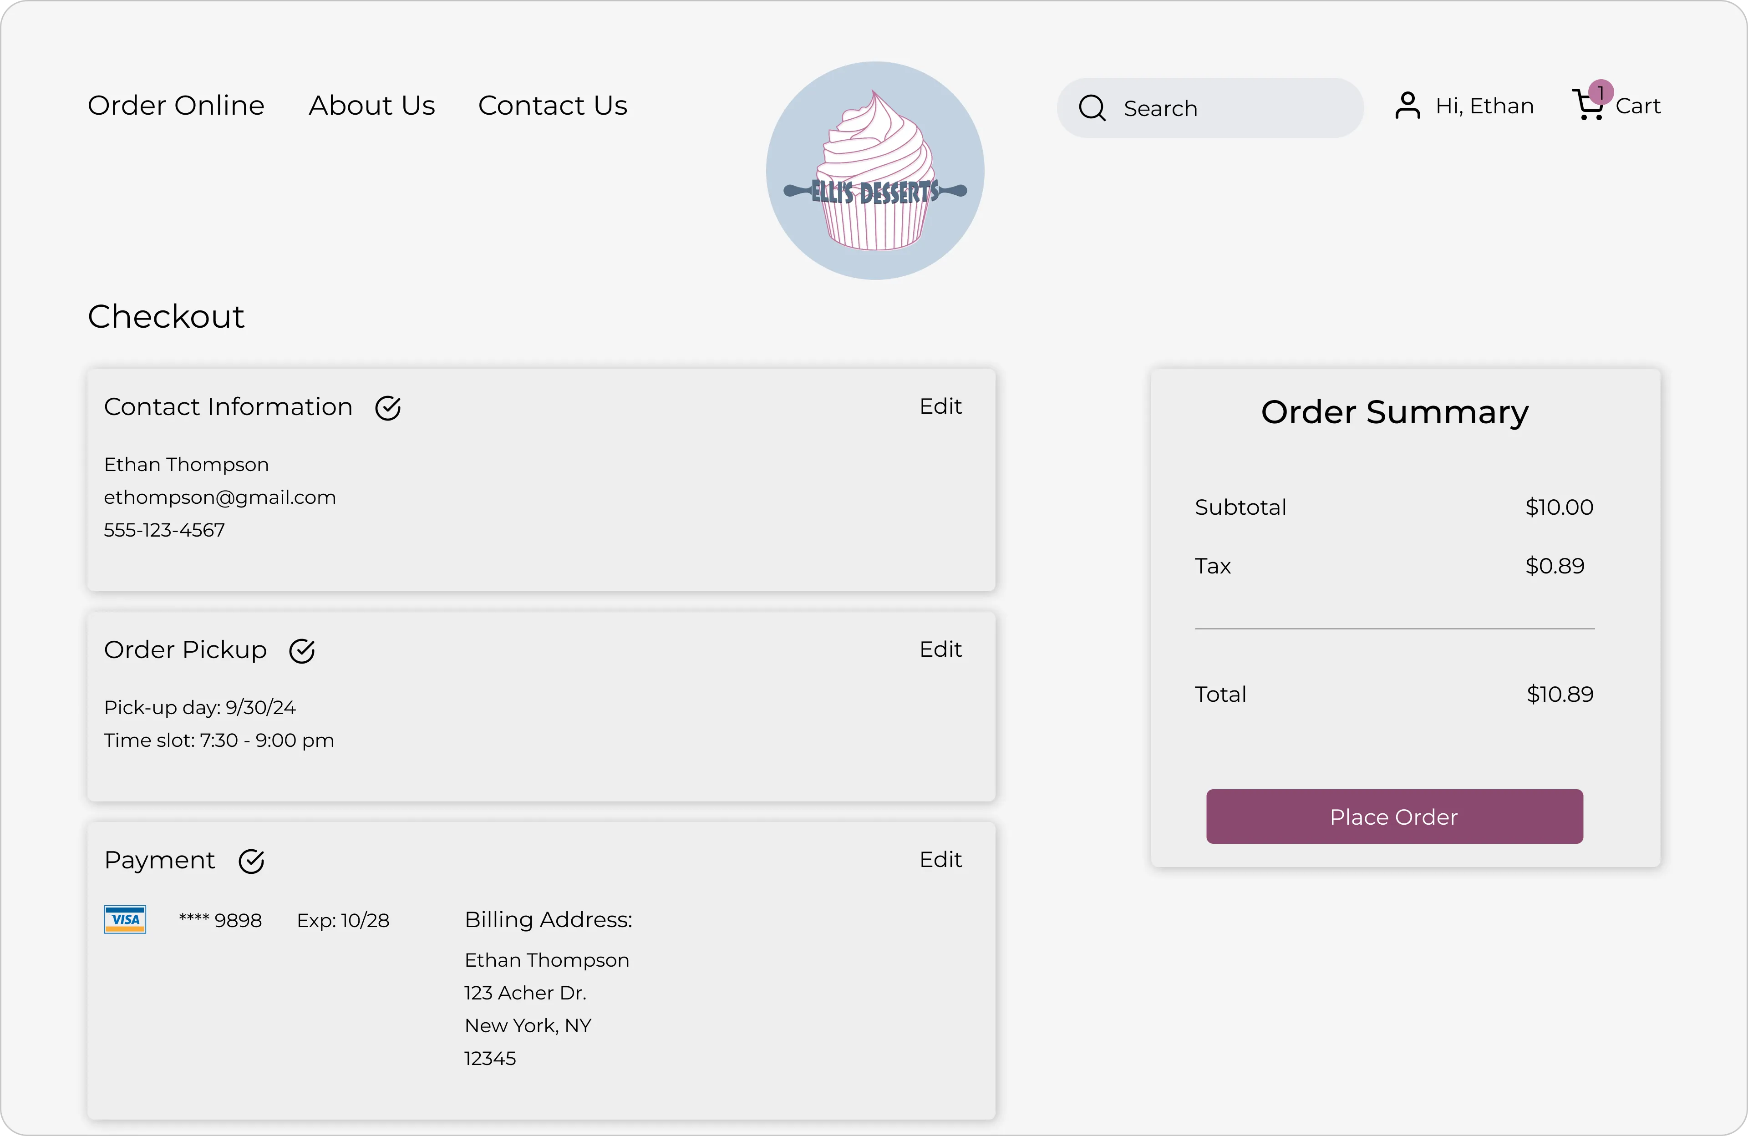Click the Place Order button

(x=1394, y=816)
